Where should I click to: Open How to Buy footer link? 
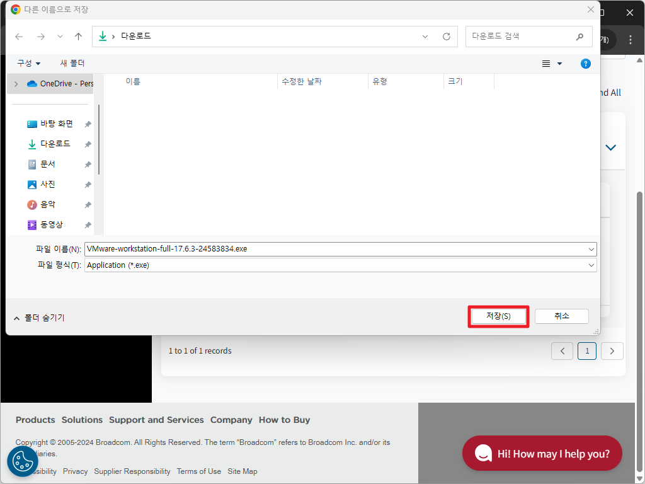[x=284, y=420]
